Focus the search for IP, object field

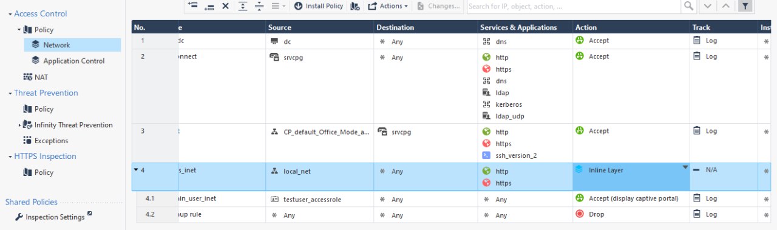(573, 5)
